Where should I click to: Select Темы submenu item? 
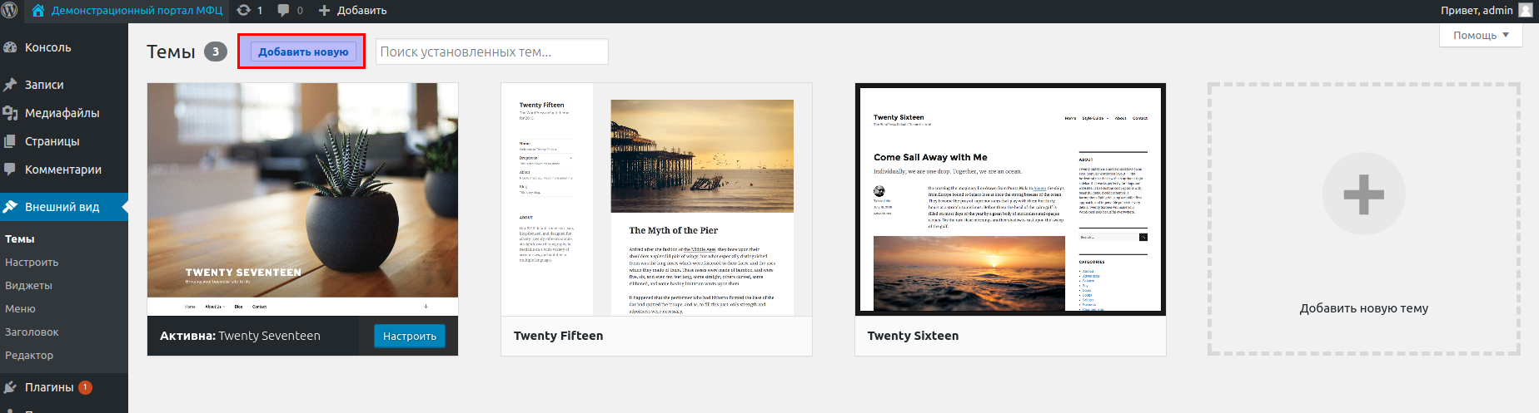(x=20, y=239)
